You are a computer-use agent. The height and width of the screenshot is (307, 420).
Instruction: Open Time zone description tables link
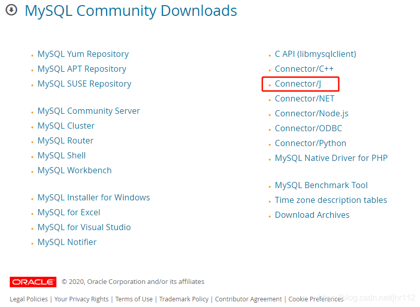pyautogui.click(x=331, y=200)
